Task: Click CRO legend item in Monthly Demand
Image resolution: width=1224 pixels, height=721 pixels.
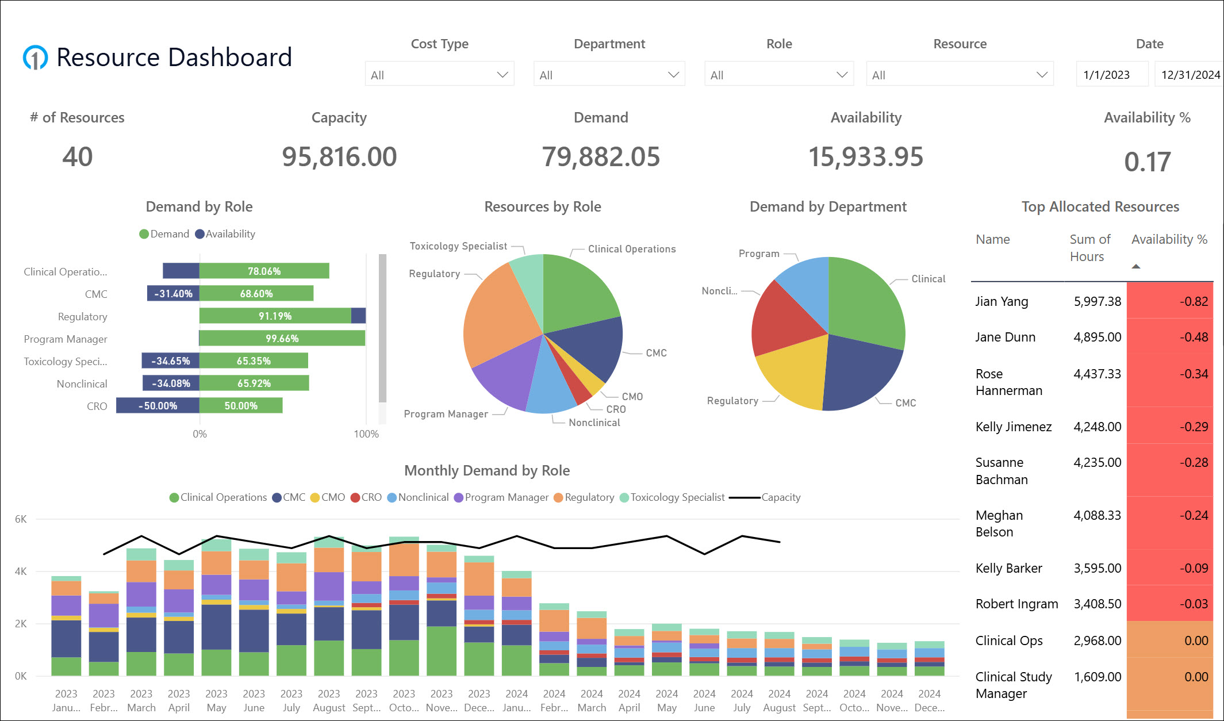Action: [366, 497]
